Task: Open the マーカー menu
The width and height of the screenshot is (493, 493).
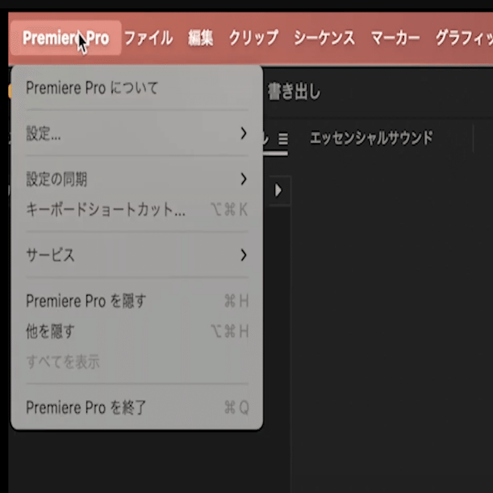Action: [396, 38]
